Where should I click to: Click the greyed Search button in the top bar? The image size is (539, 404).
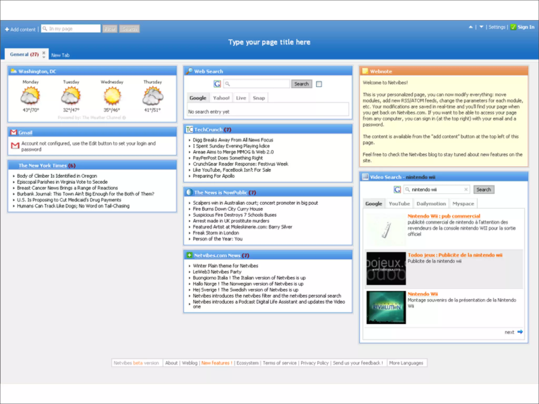point(129,29)
